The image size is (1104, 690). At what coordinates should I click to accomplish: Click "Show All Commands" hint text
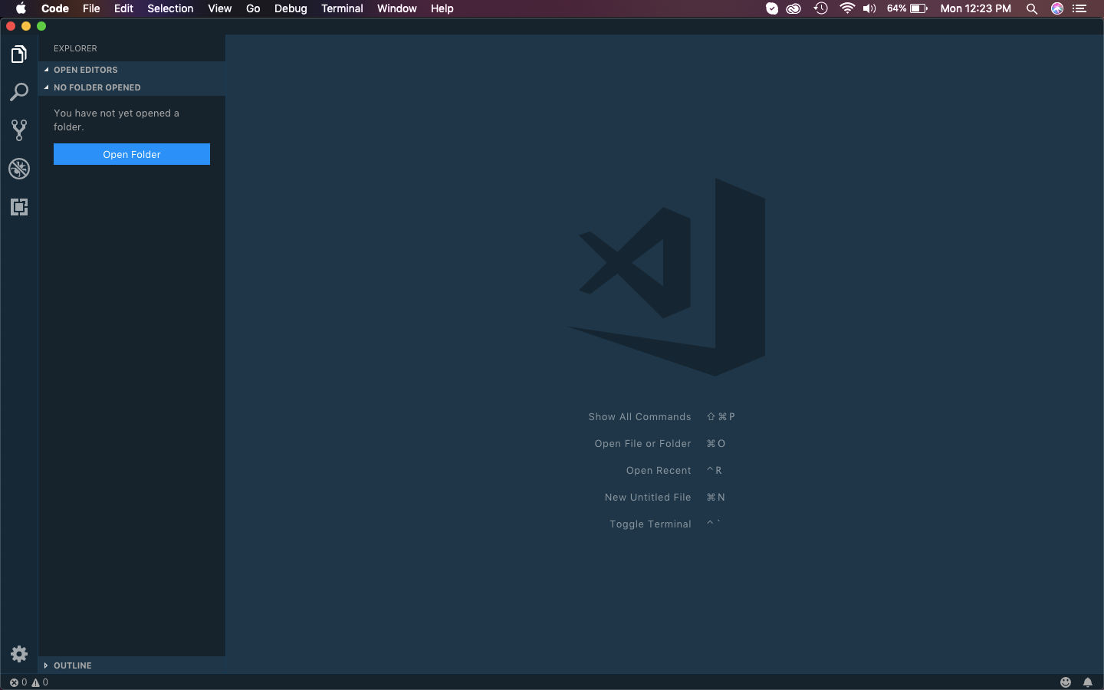click(x=639, y=417)
